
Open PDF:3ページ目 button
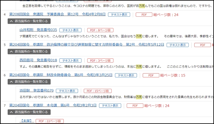pos(100,60)
